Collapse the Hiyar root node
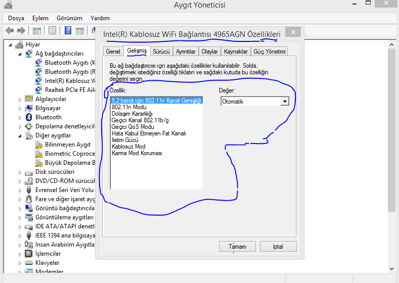Image resolution: width=399 pixels, height=283 pixels. (x=10, y=45)
